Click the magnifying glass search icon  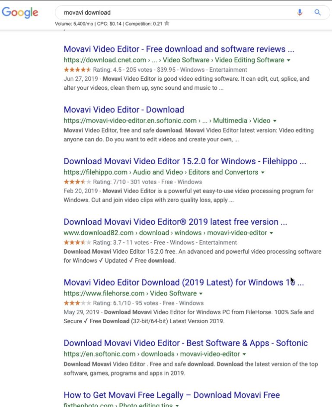[318, 13]
